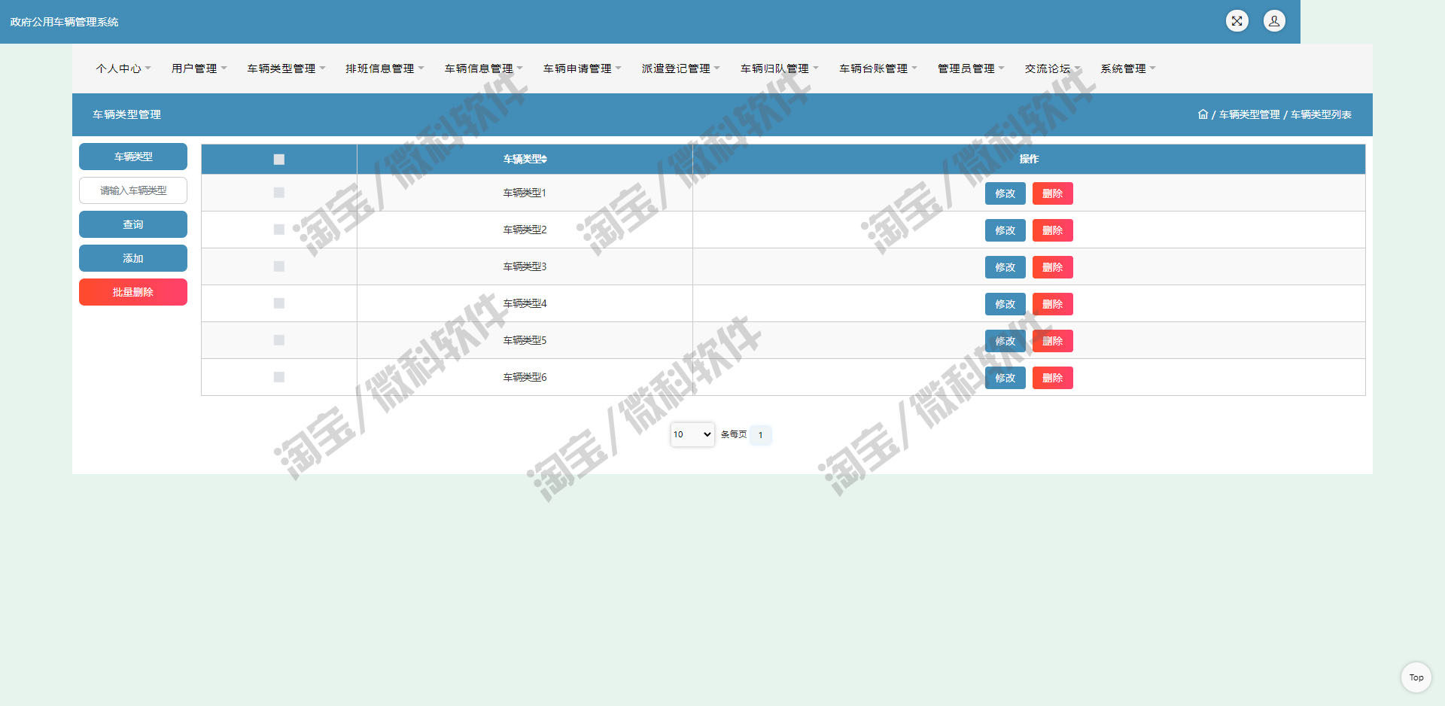The height and width of the screenshot is (706, 1445).
Task: Expand the 用户管理 menu
Action: (x=199, y=68)
